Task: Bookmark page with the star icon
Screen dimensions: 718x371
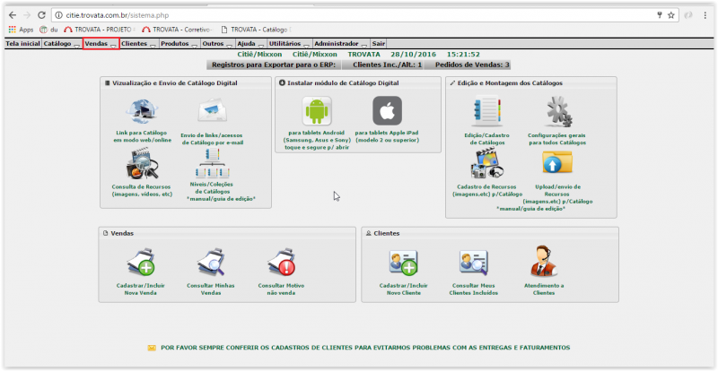Action: [670, 15]
